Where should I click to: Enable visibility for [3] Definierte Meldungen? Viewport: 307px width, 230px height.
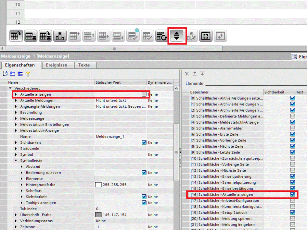(x=292, y=116)
